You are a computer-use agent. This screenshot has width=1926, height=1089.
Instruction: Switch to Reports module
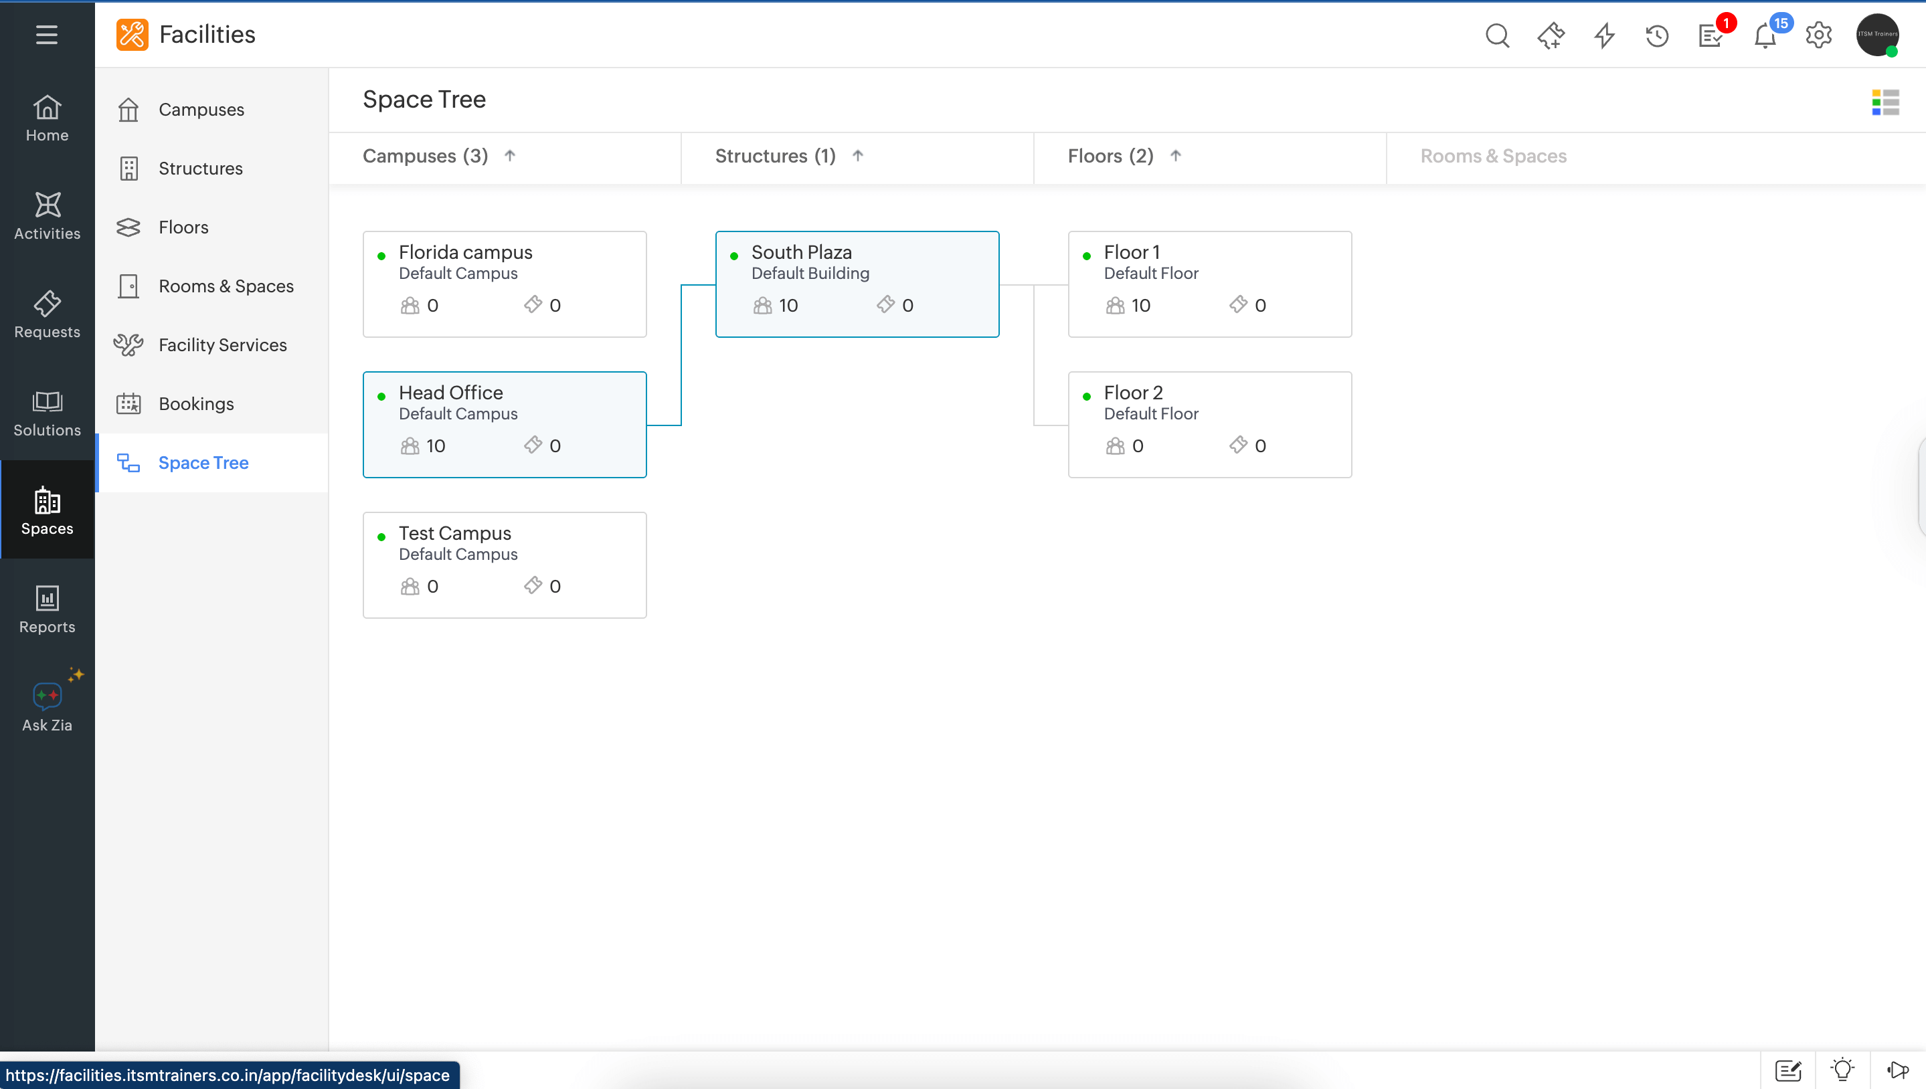[x=47, y=609]
